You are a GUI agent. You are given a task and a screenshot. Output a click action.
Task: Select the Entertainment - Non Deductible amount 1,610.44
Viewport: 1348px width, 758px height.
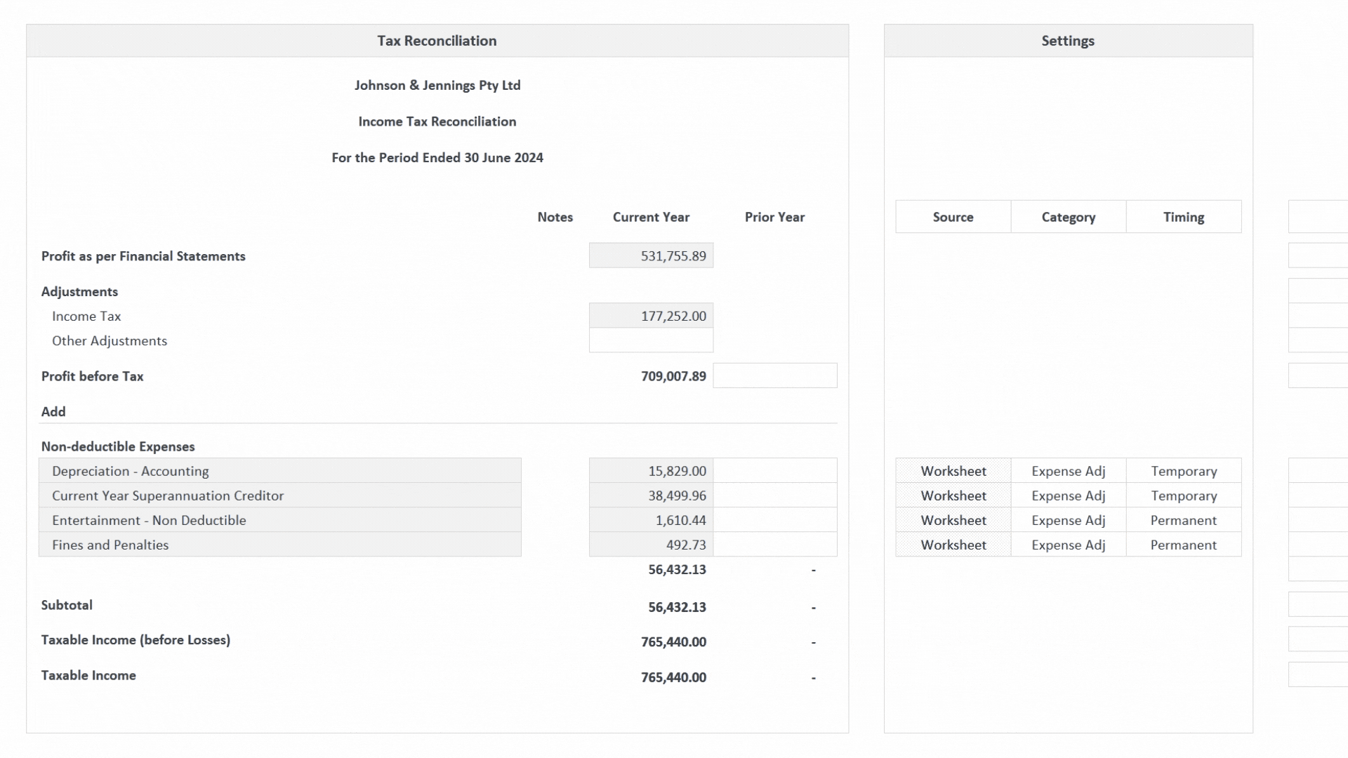(650, 519)
